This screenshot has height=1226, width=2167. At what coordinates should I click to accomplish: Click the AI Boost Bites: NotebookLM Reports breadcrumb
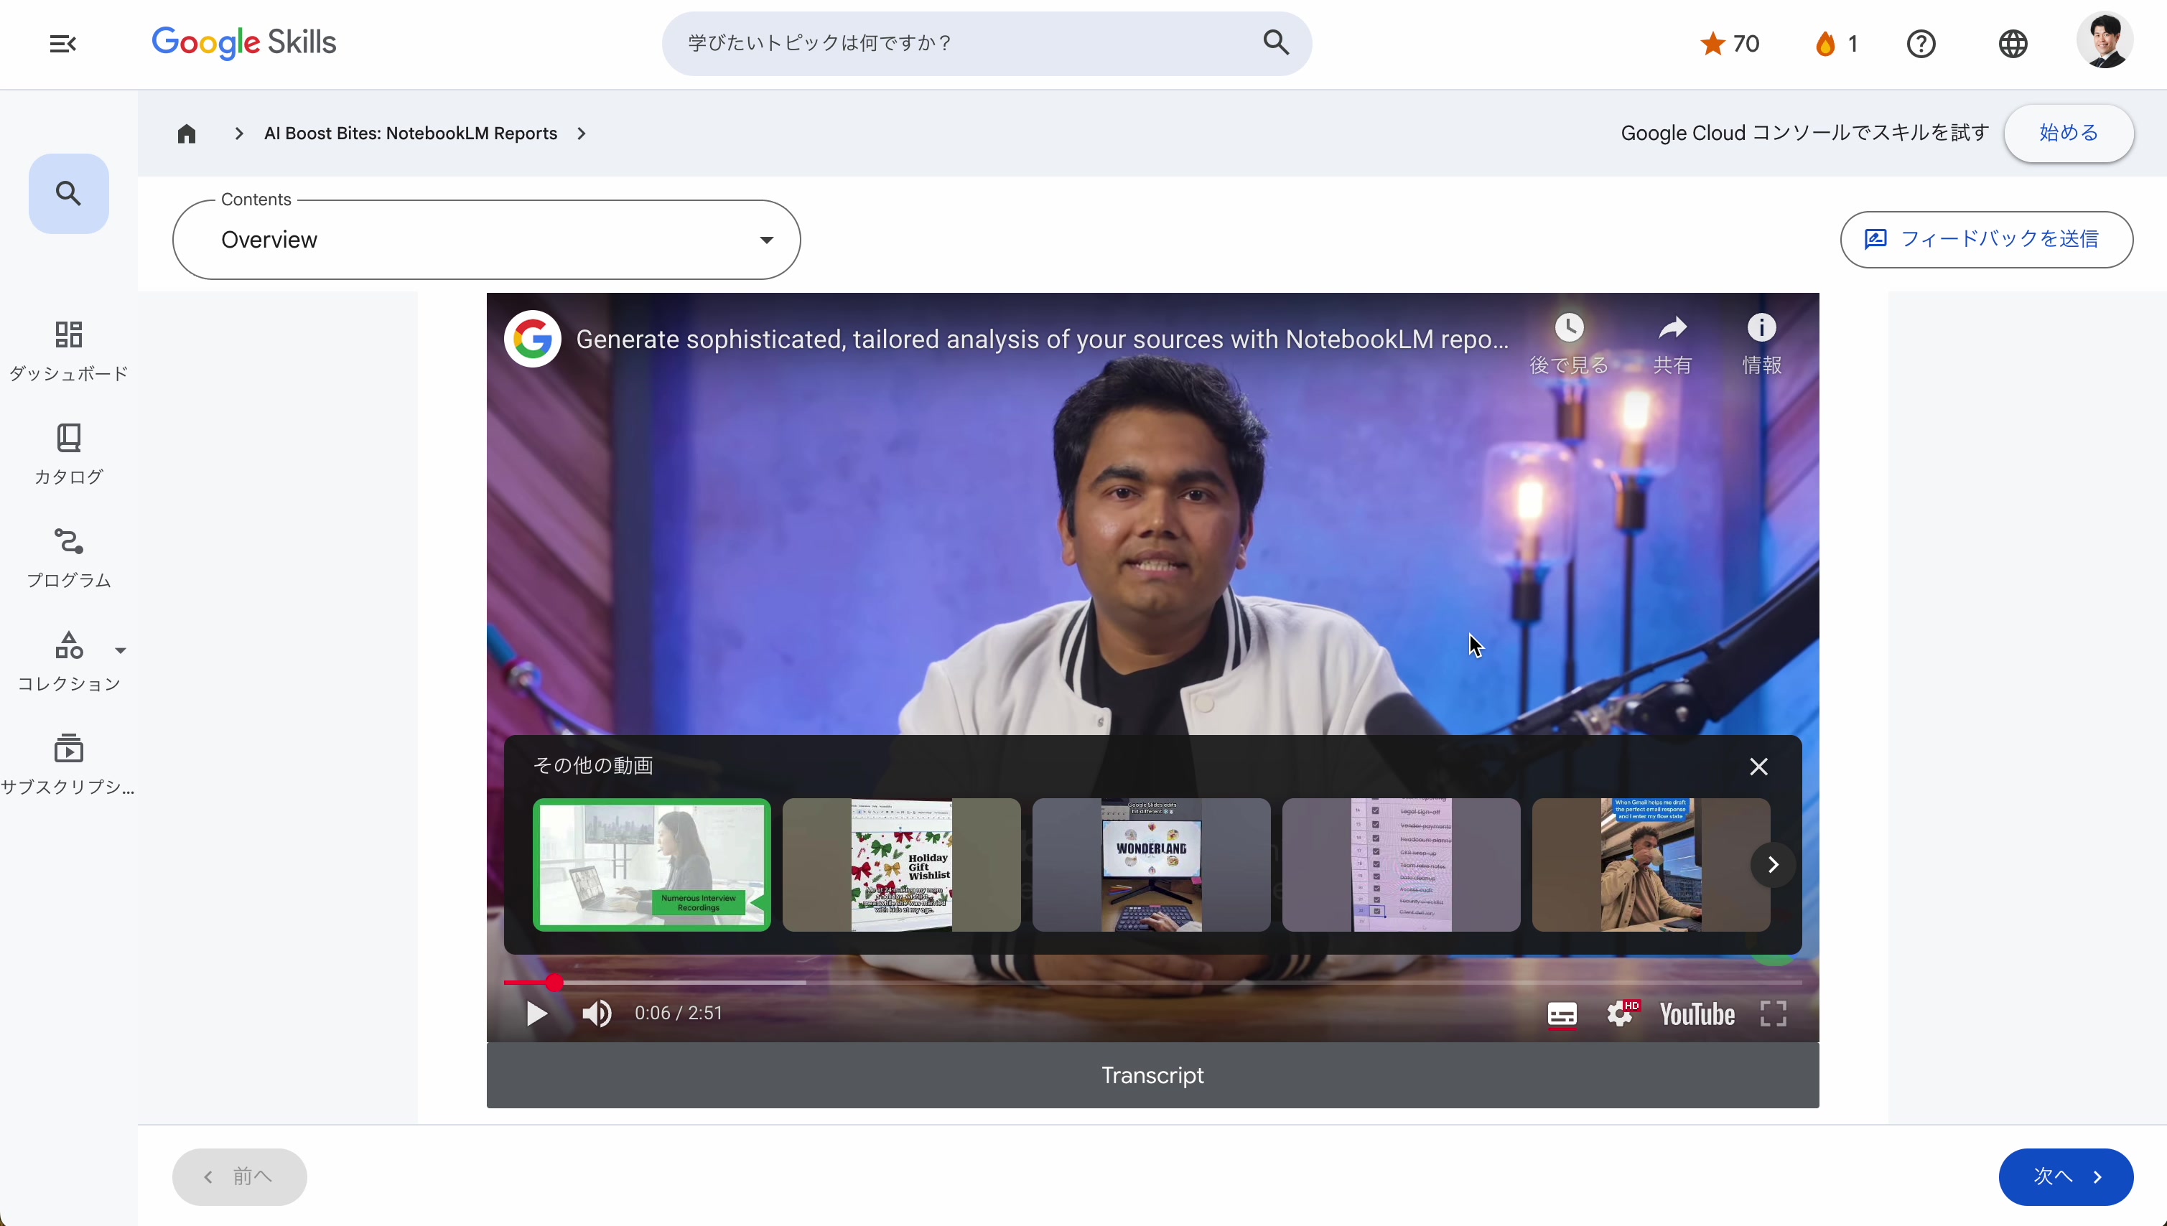tap(410, 134)
